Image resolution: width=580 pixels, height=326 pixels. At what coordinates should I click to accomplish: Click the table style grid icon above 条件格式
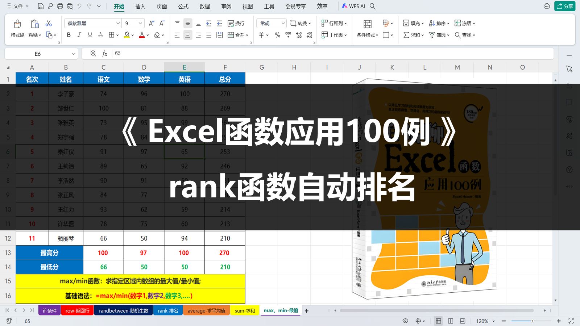[x=368, y=24]
